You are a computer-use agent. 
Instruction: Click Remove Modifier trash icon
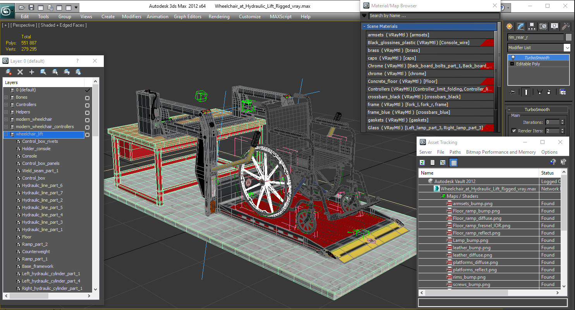549,92
